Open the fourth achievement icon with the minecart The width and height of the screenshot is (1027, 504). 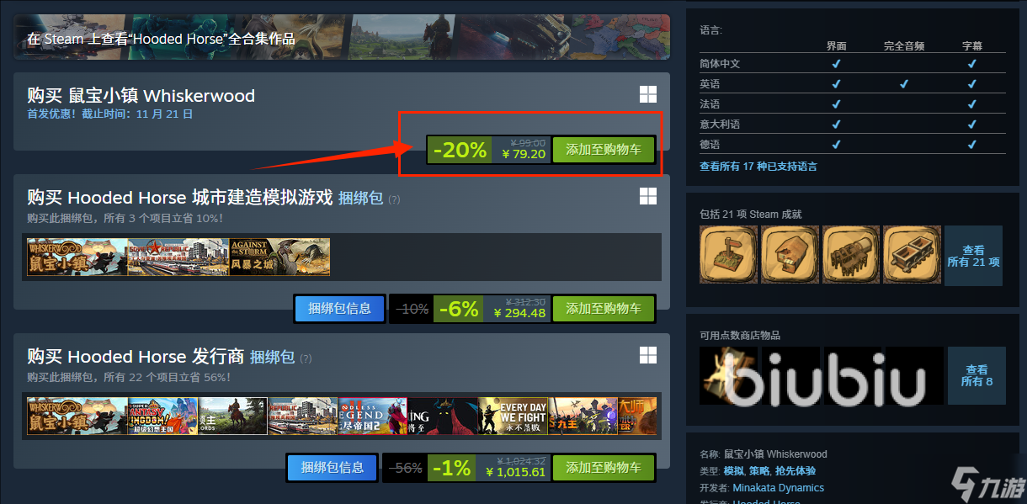[x=913, y=254]
